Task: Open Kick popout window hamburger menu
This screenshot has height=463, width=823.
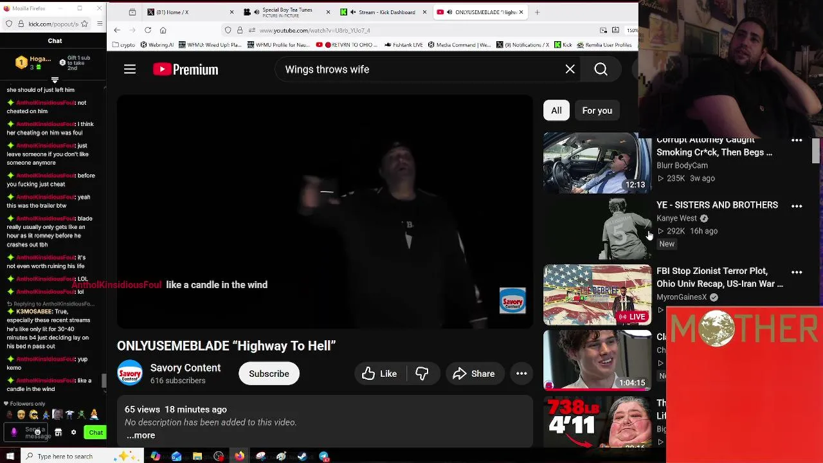Action: coord(100,24)
